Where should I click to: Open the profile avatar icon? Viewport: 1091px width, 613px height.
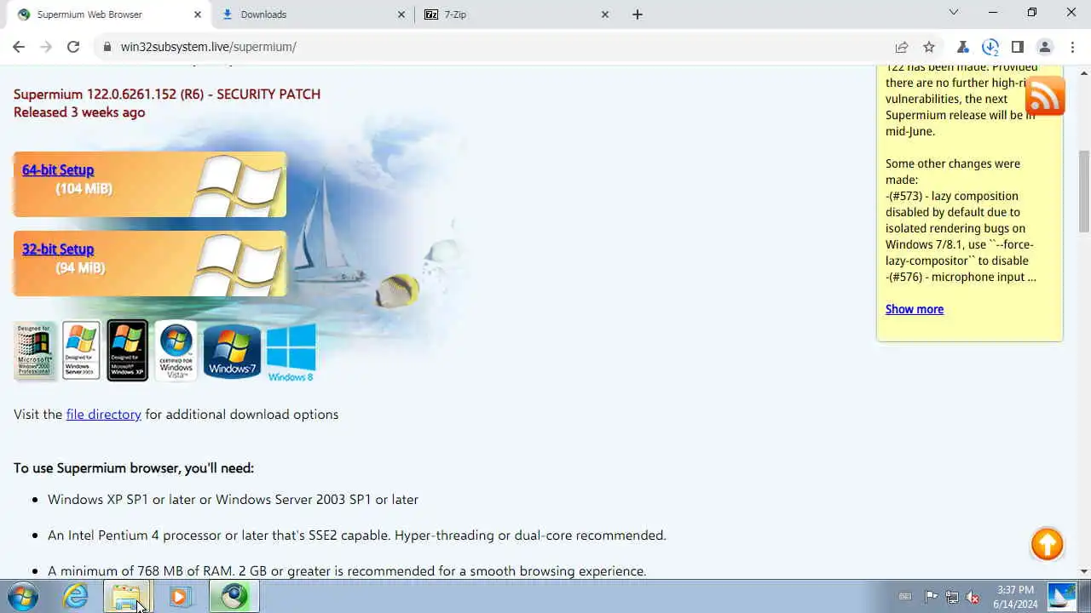point(1045,47)
